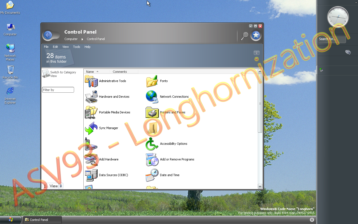358x224 pixels.
Task: Click the Accessibility Options label
Action: (x=174, y=144)
